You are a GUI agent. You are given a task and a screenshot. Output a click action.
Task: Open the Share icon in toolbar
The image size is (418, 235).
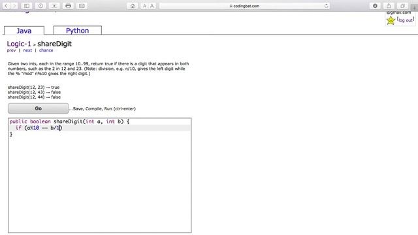(x=389, y=6)
